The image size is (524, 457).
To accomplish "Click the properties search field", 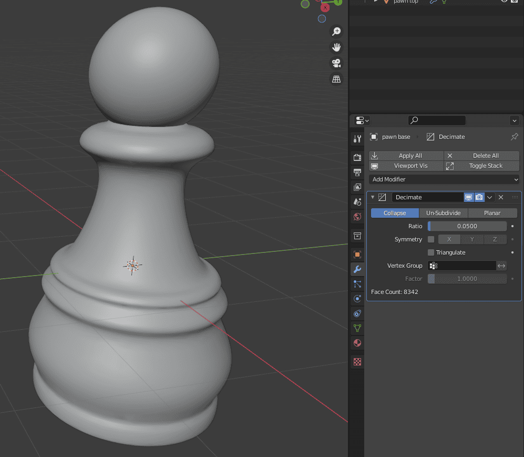I will tap(437, 120).
